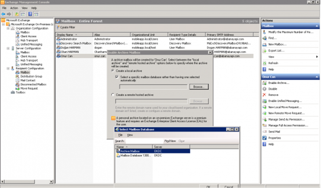Collapse the Onur Can actions section
The width and height of the screenshot is (321, 188).
coord(317,77)
